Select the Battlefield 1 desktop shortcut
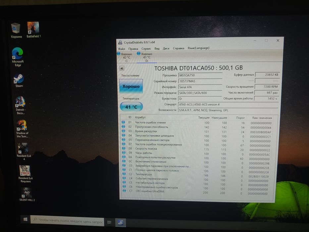This screenshot has width=309, height=232. click(x=33, y=29)
